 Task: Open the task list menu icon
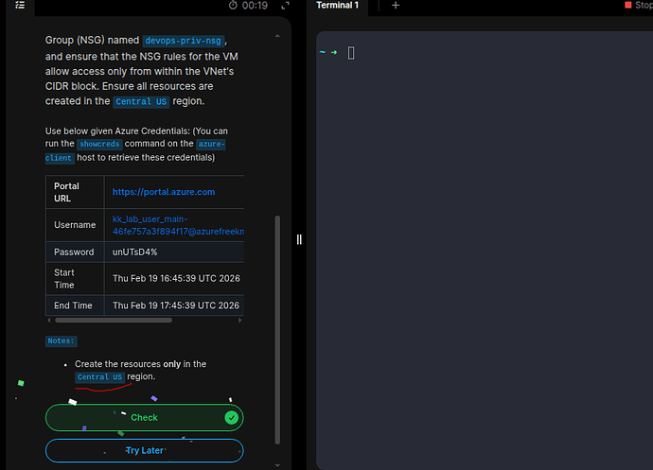(x=20, y=5)
